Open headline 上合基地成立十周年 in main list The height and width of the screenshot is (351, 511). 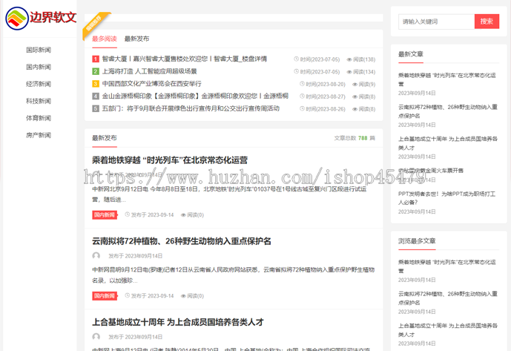[x=177, y=322]
